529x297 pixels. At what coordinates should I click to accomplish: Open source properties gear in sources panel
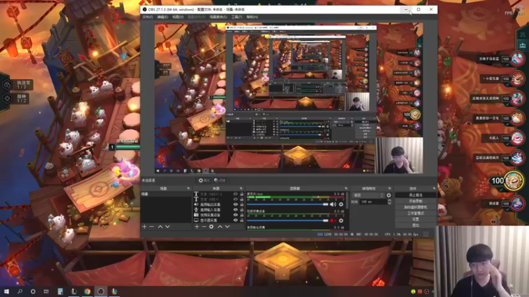[x=211, y=227]
